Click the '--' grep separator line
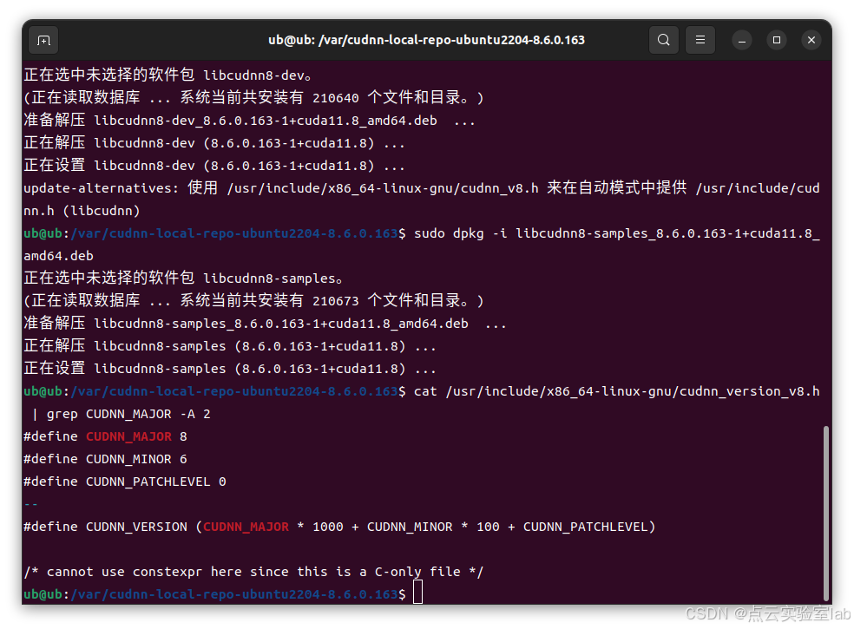Image resolution: width=854 pixels, height=629 pixels. [31, 504]
